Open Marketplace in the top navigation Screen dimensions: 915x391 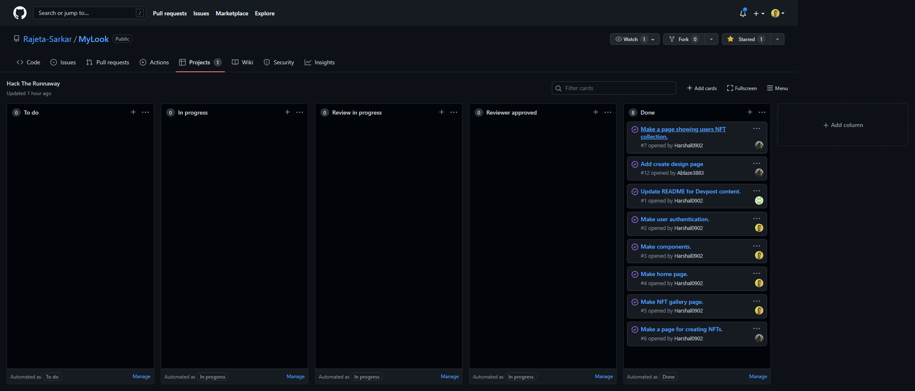232,13
